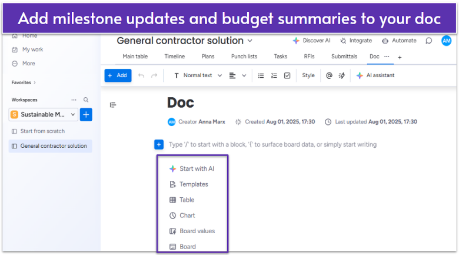
Task: Click the empty doc text placeholder line
Action: 272,144
